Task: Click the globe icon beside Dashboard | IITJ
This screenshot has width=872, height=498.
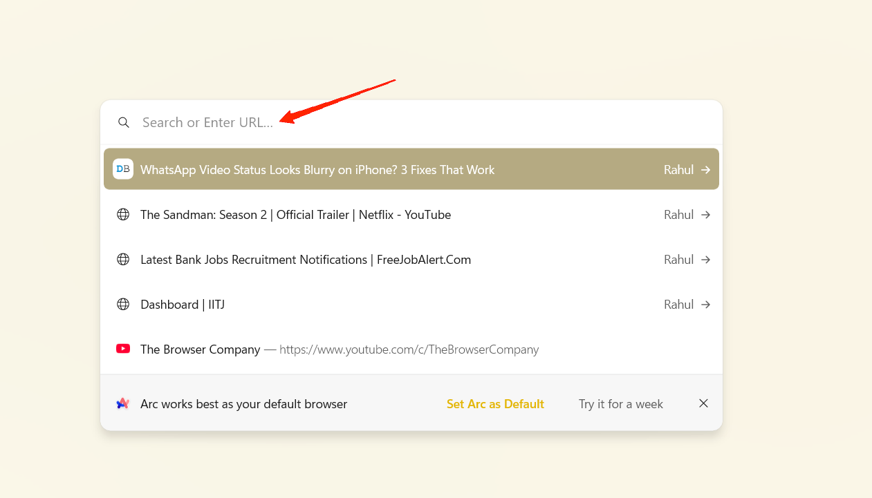Action: (x=123, y=305)
